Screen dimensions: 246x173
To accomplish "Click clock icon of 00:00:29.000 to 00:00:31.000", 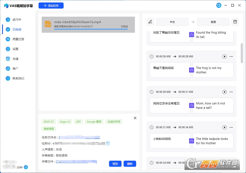I will 151,92.
